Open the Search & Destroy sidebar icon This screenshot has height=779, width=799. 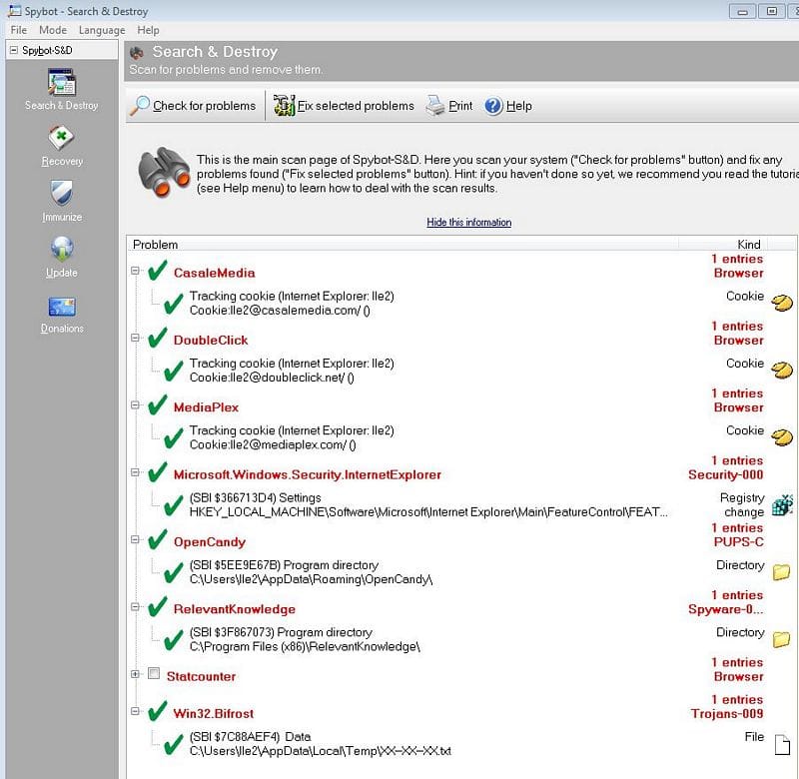tap(62, 83)
